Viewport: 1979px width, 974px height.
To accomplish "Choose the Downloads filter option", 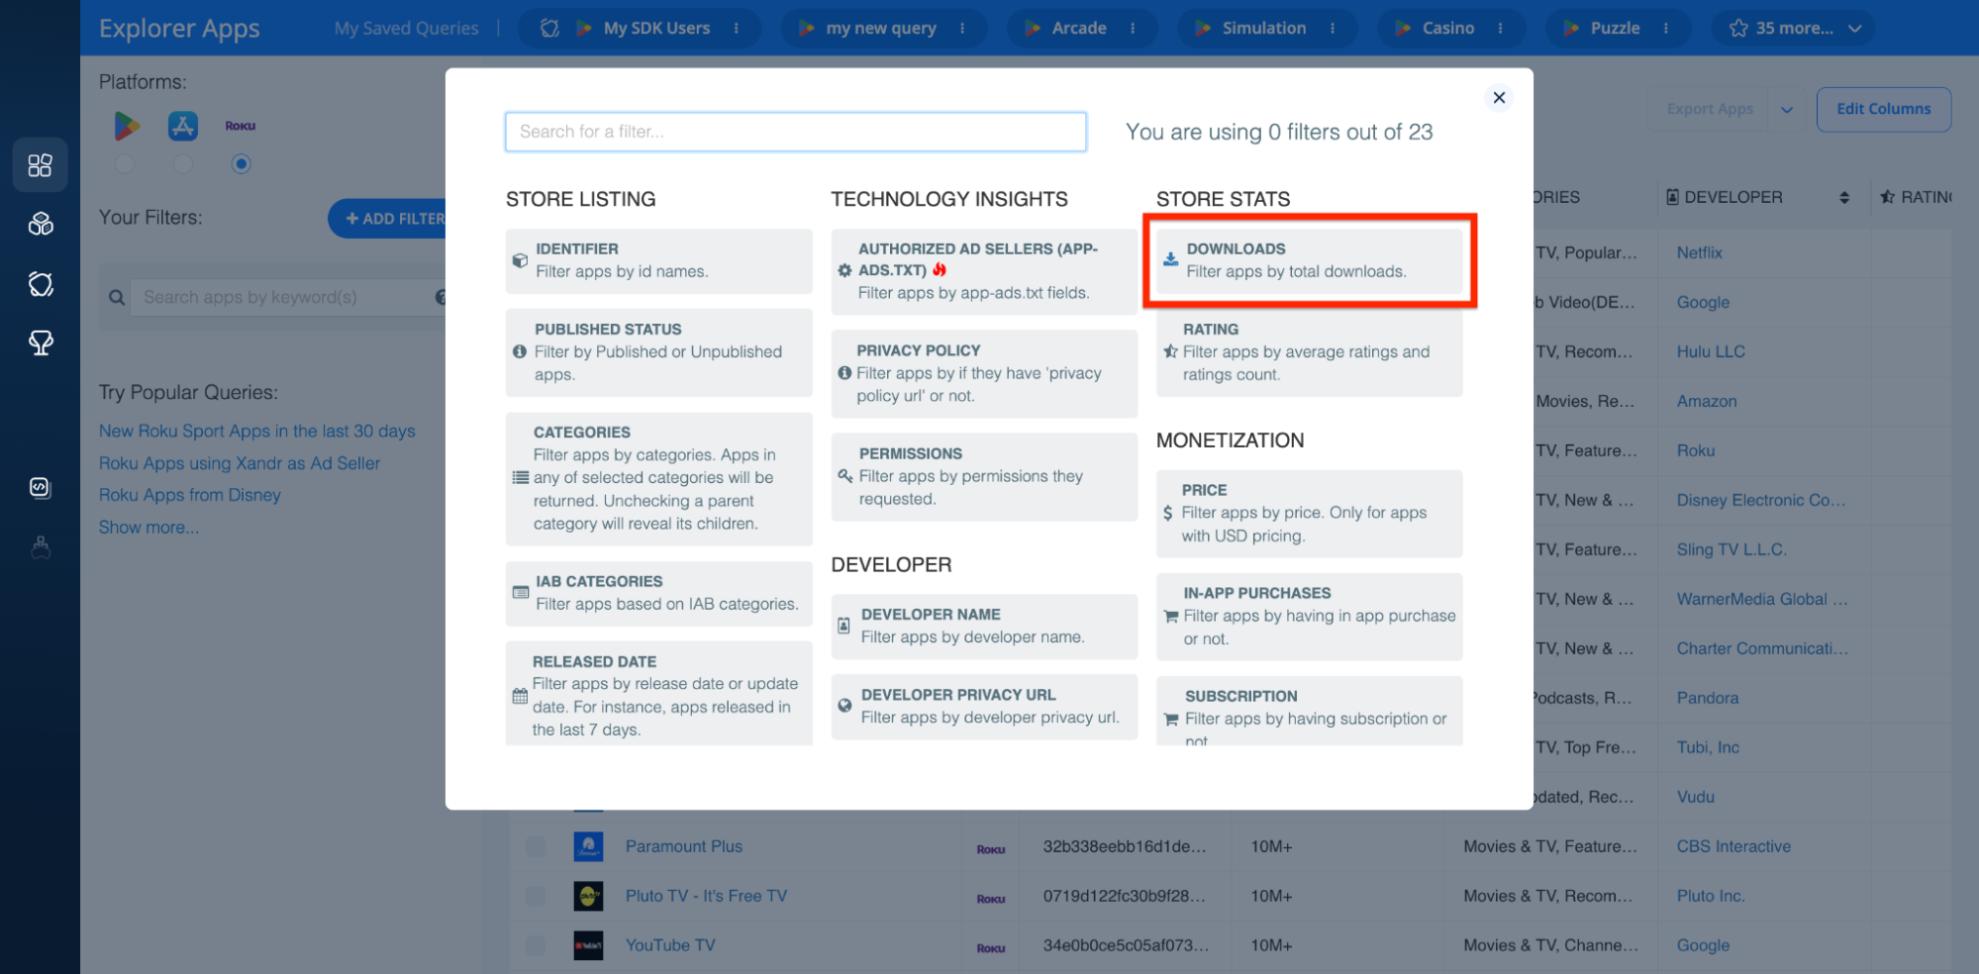I will pyautogui.click(x=1310, y=260).
